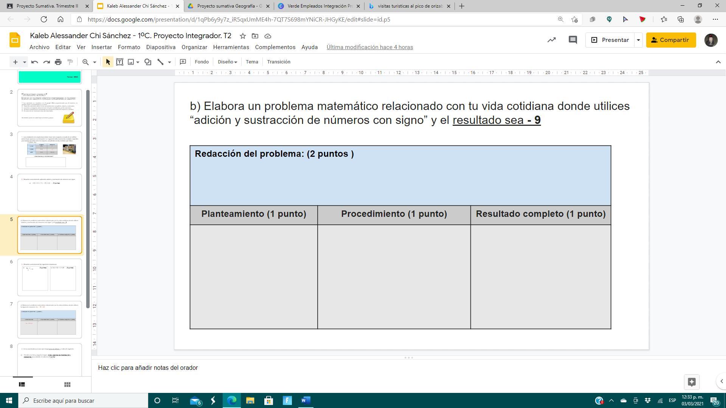The image size is (726, 408).
Task: Open the Formato menu
Action: click(x=129, y=47)
